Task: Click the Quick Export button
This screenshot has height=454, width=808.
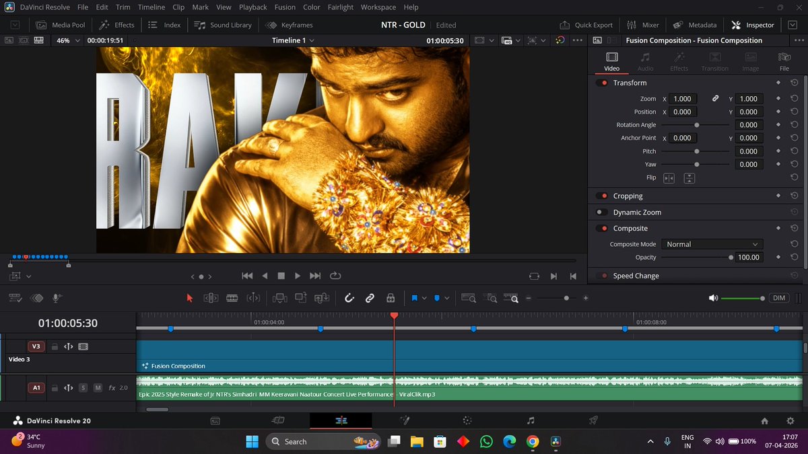Action: (586, 25)
